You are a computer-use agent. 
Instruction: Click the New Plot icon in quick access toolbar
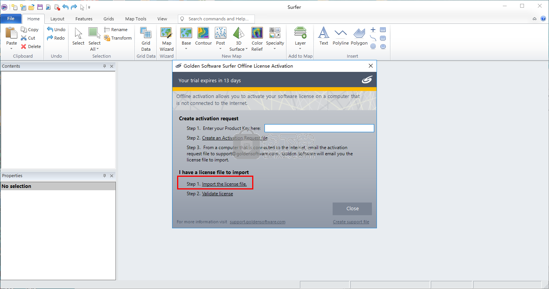[14, 7]
